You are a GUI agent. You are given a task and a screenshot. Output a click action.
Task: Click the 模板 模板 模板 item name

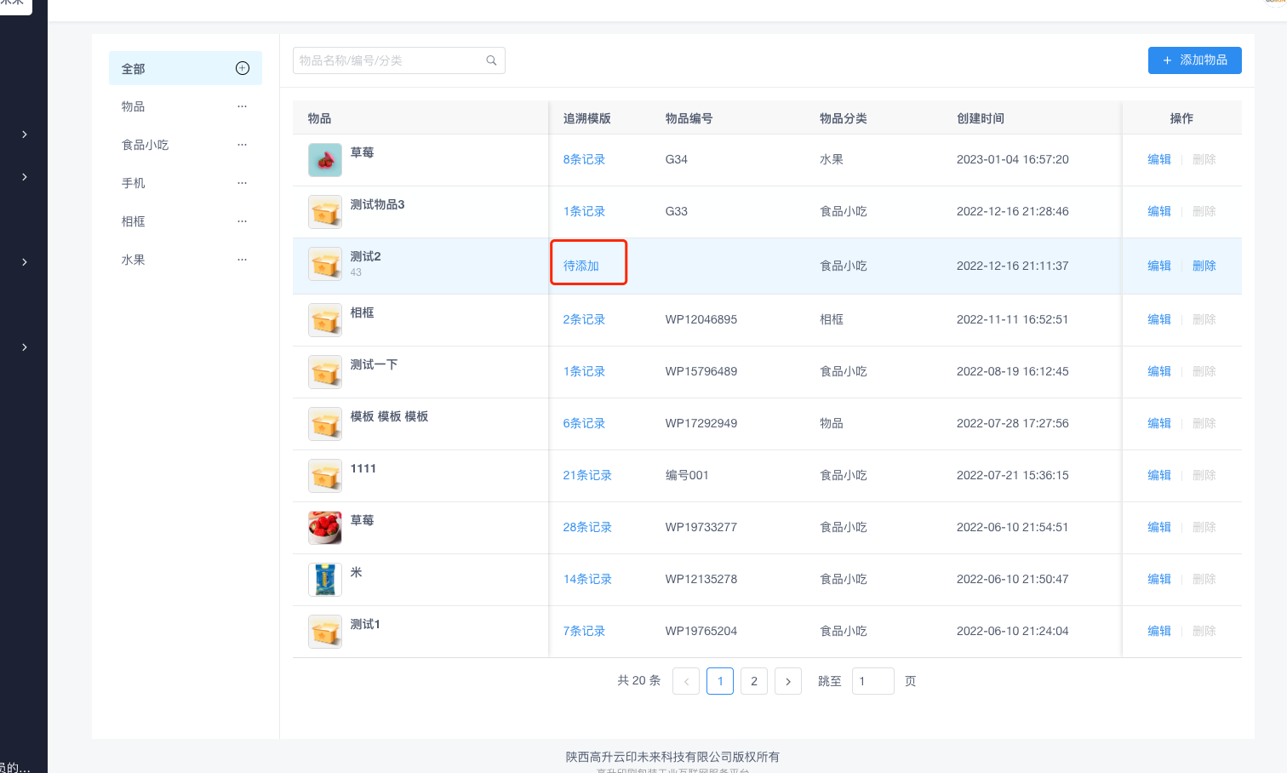click(390, 416)
